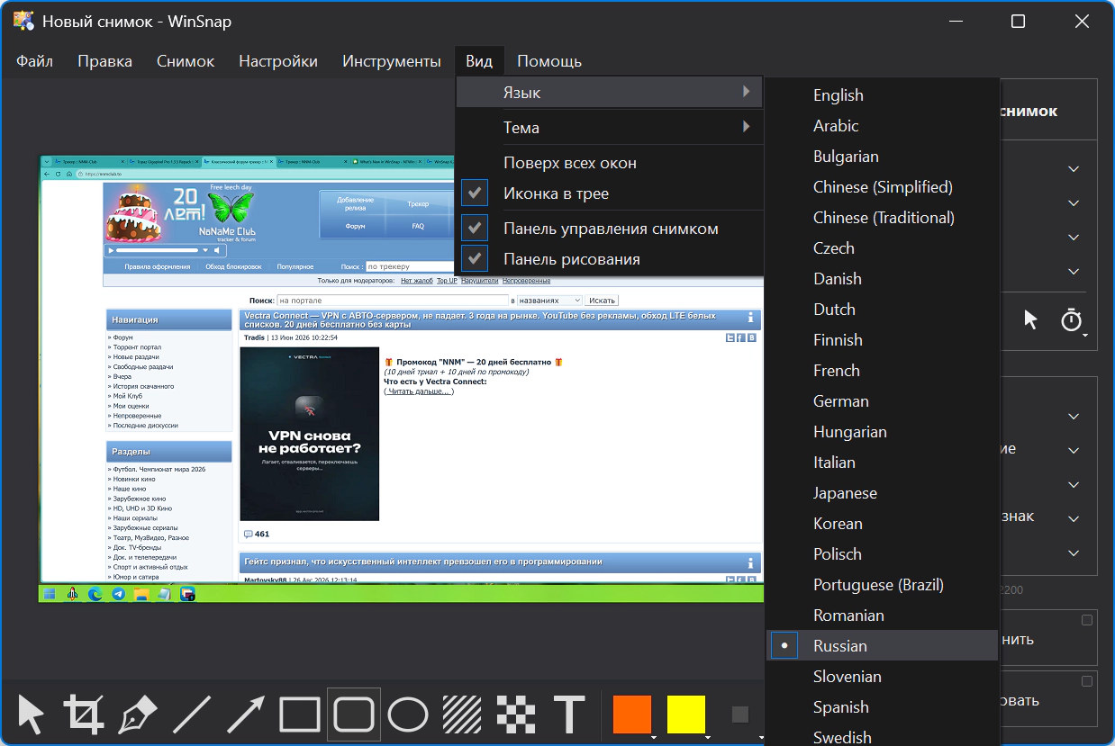Choose Slovenian from language list
Screen dimensions: 1115x746
coord(882,677)
